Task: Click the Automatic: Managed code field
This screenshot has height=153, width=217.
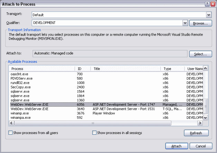Action: 110,54
